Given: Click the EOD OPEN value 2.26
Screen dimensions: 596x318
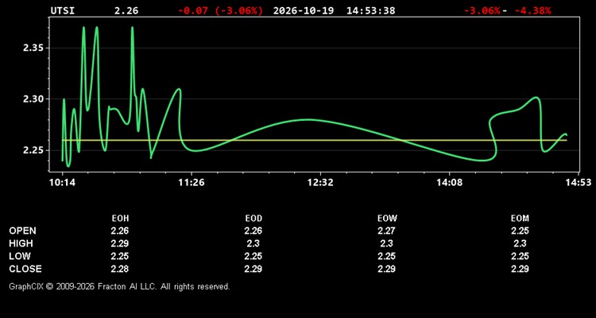Looking at the screenshot, I should (253, 231).
